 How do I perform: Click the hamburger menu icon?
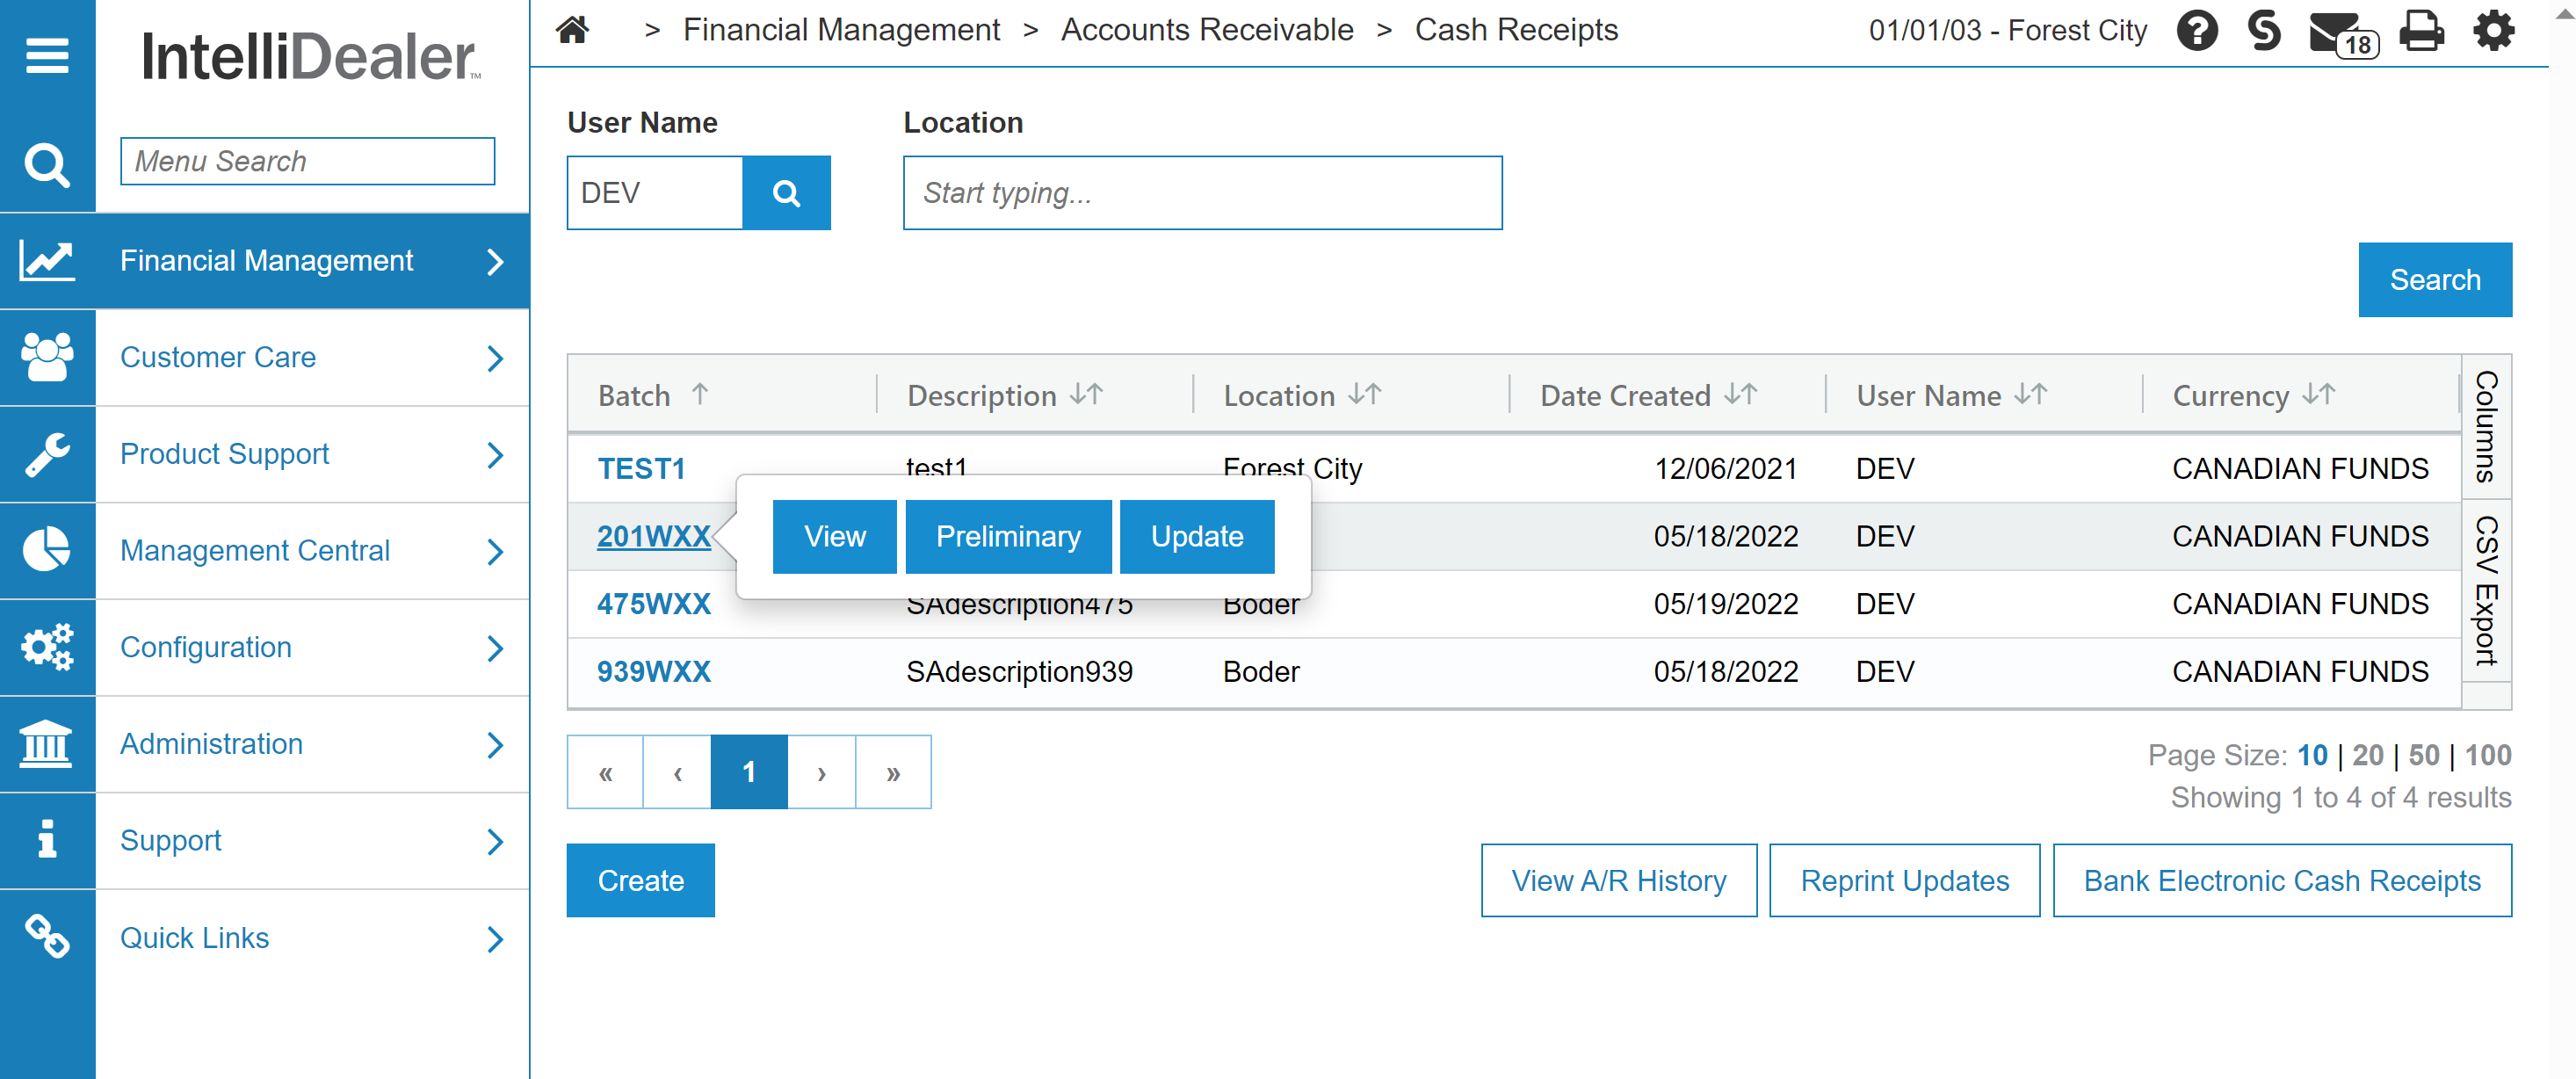(47, 55)
